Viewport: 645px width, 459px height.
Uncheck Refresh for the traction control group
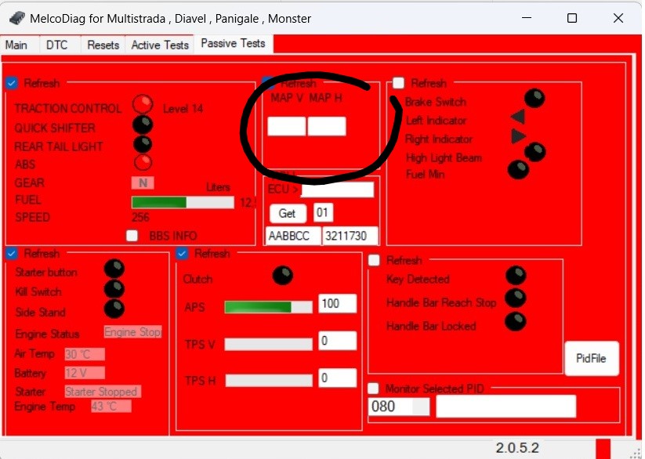[12, 84]
